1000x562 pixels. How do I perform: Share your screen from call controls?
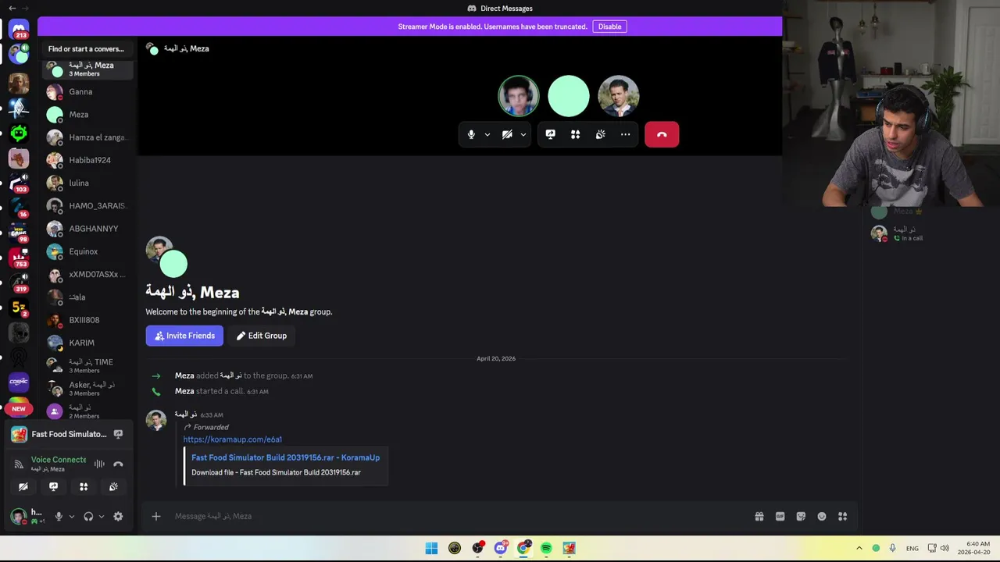pos(550,134)
